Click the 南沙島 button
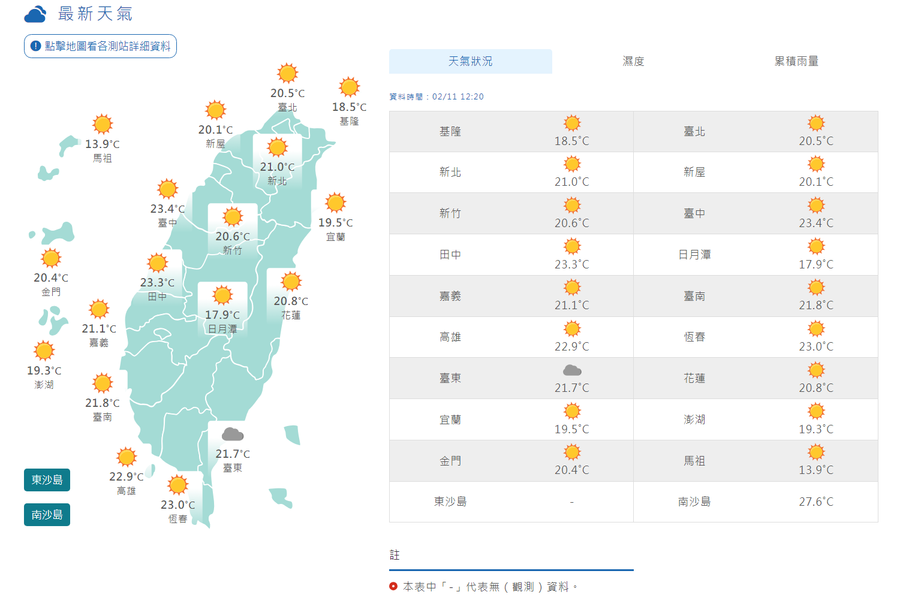The height and width of the screenshot is (604, 912). coord(47,515)
